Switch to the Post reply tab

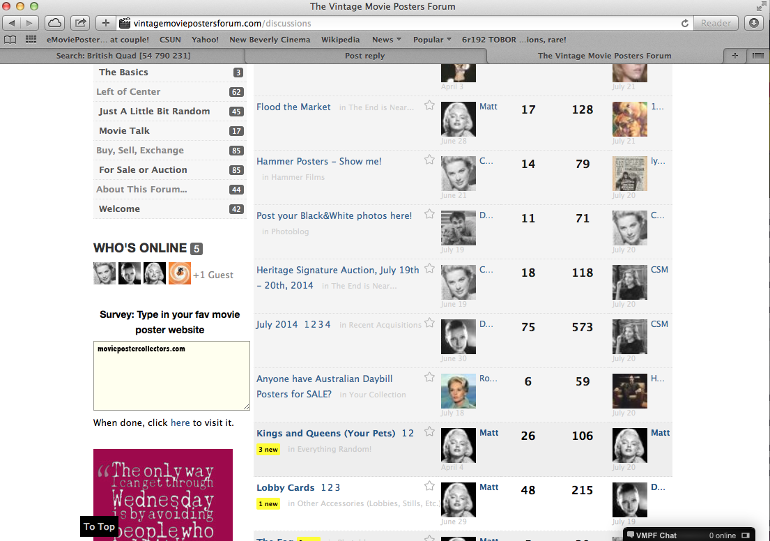(x=364, y=56)
